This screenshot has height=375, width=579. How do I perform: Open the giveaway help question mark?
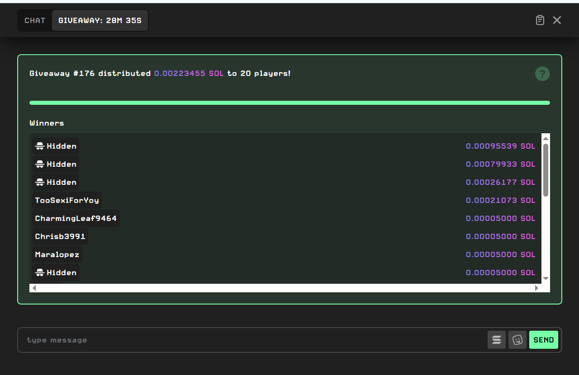(542, 74)
